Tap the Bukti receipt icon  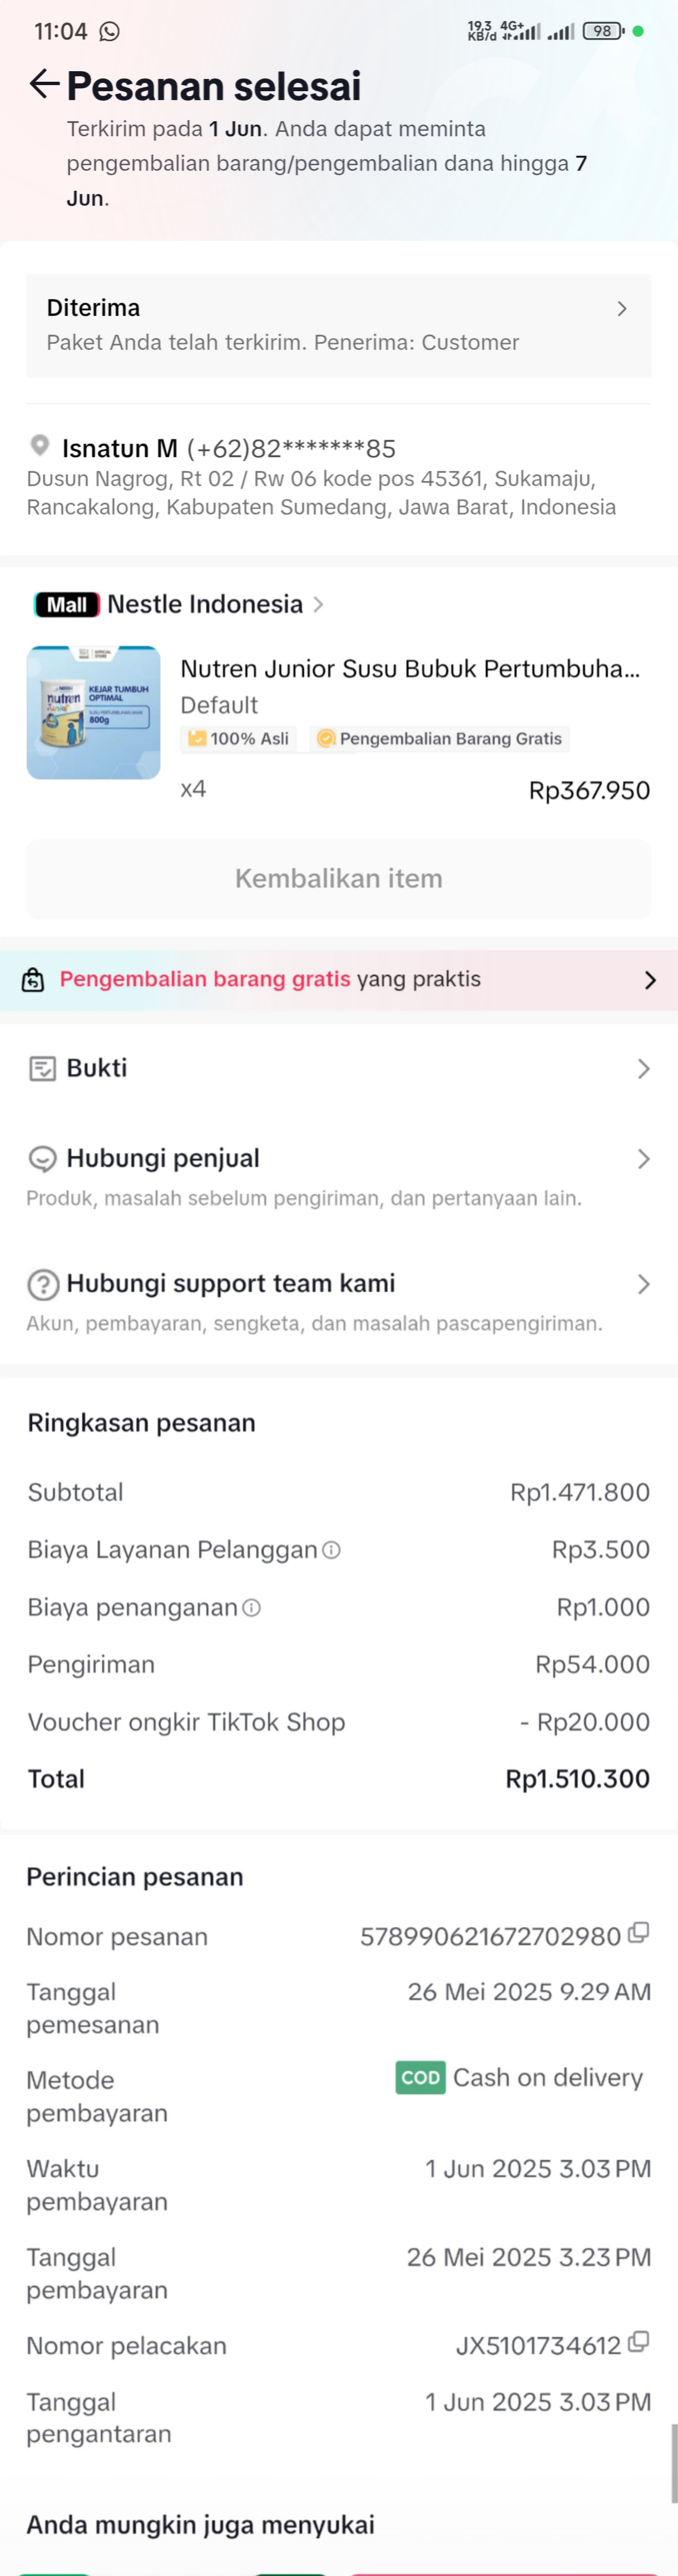tap(42, 1068)
